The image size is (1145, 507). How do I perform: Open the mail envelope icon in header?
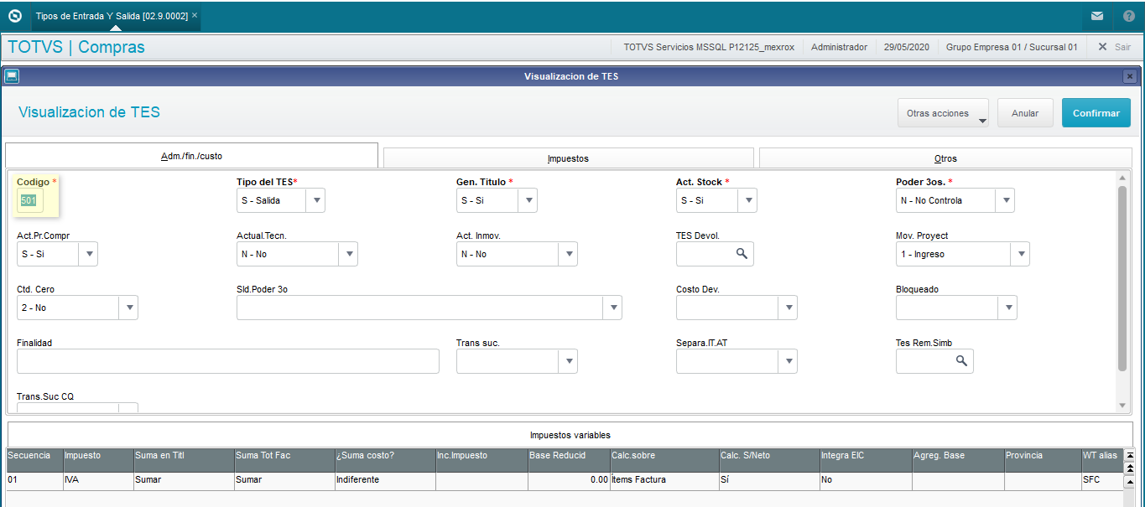point(1097,16)
